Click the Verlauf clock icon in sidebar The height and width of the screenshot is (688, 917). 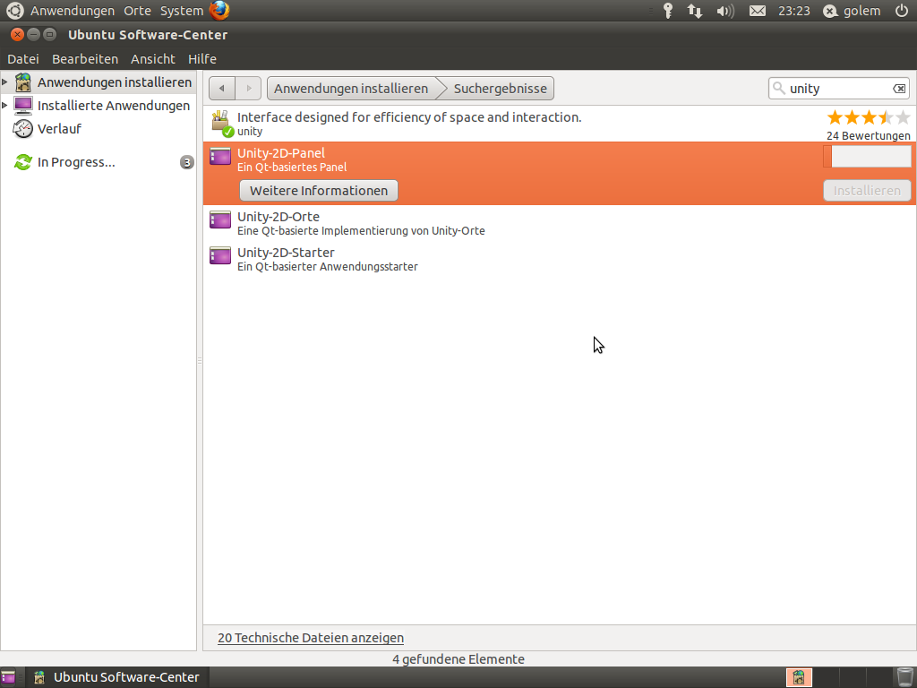(x=23, y=129)
